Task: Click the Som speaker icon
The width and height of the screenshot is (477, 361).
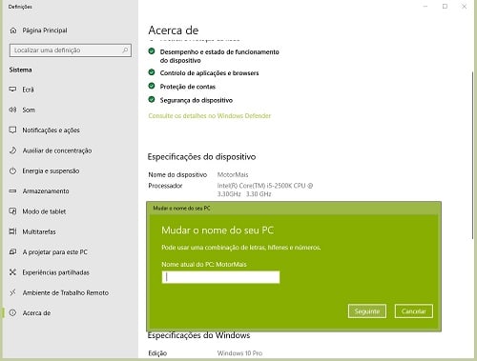Action: coord(12,110)
